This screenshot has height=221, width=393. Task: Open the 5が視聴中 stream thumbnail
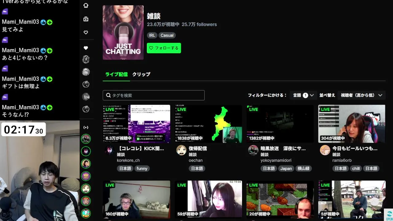pos(352,200)
